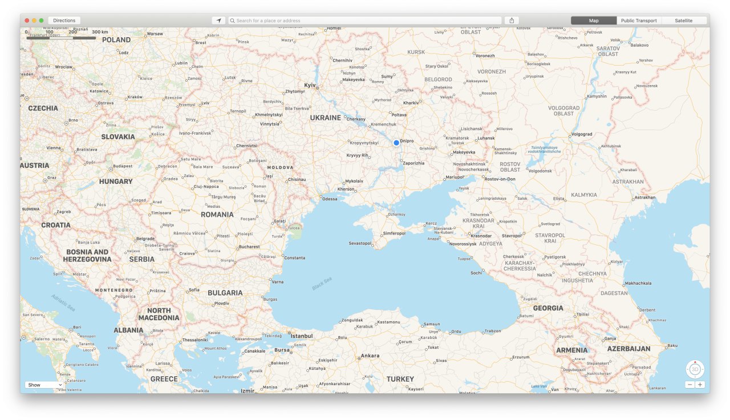Click the search magnifier icon
730x420 pixels.
click(233, 21)
